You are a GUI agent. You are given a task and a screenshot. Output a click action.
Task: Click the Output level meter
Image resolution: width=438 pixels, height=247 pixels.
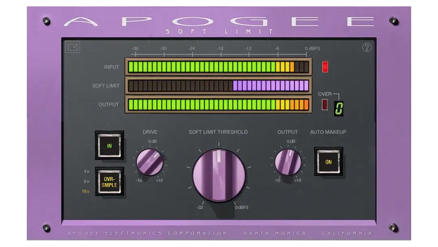[x=219, y=104]
